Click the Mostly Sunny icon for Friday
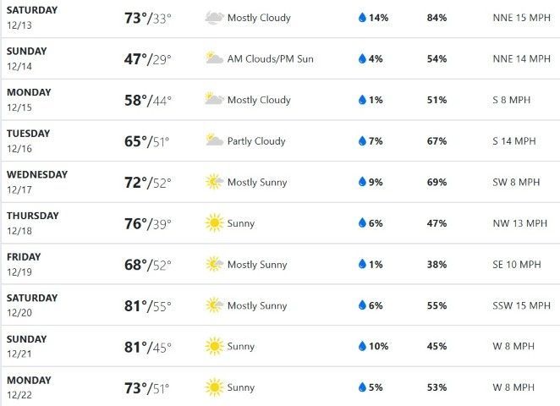 (214, 265)
